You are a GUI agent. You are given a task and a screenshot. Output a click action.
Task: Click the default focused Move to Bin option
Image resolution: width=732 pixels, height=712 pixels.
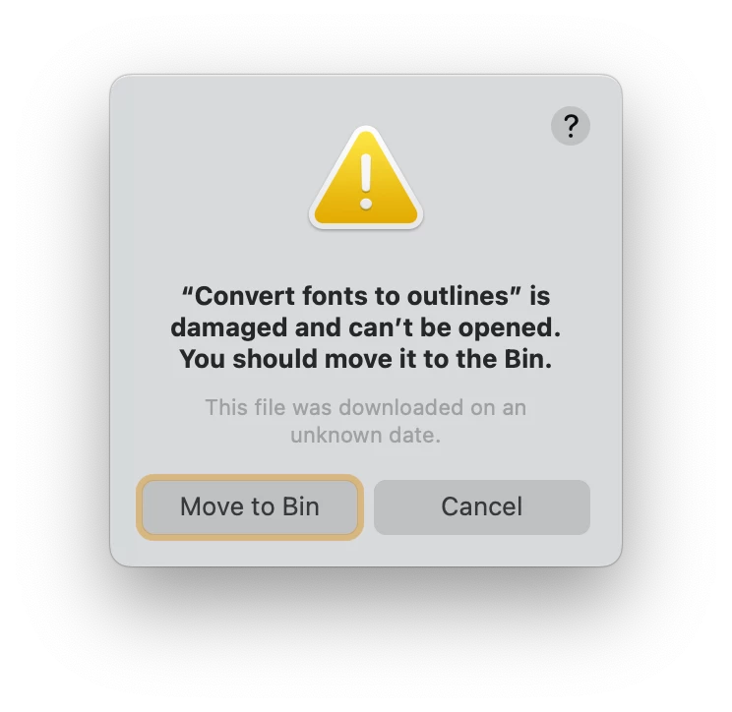(250, 507)
